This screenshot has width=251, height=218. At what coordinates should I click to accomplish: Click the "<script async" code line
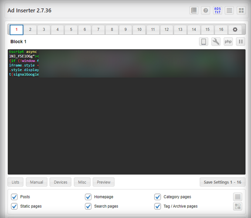(23, 52)
